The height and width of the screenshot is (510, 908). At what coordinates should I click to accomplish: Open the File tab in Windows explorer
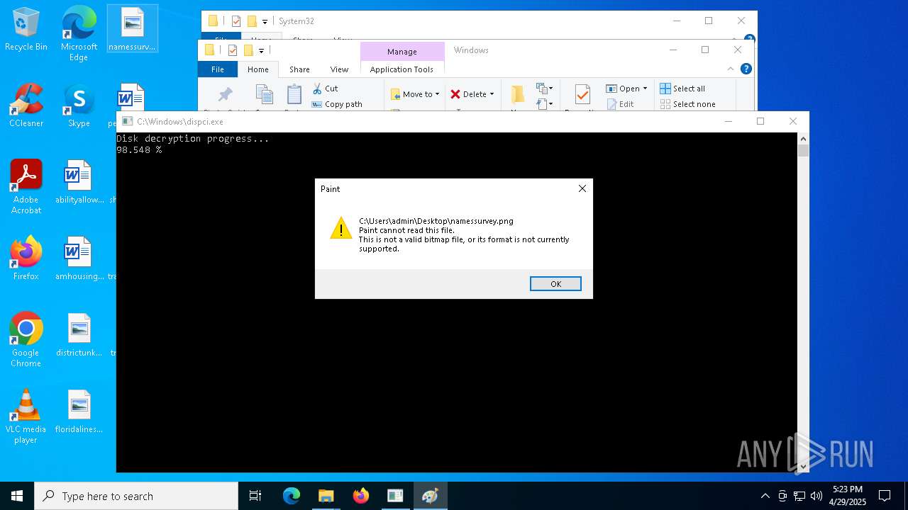coord(218,69)
